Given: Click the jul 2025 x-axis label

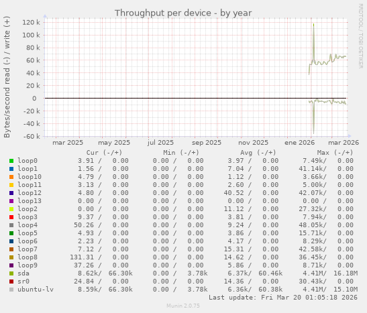Looking at the screenshot, I should point(160,143).
